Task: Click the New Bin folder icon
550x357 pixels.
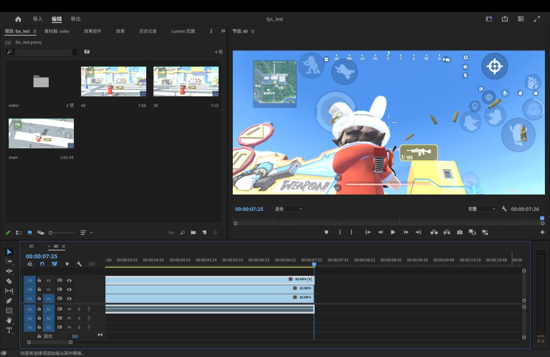Action: 194,233
